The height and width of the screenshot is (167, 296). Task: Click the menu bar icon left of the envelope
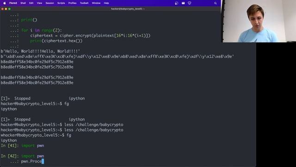(x=177, y=3)
